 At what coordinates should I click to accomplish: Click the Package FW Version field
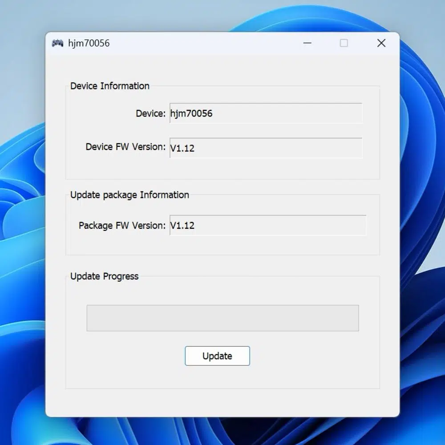coord(268,225)
